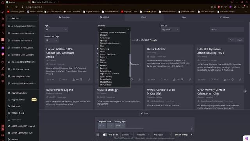Open 'Hydrating Facial Cream' chat
This screenshot has width=250, height=141.
(x=22, y=76)
